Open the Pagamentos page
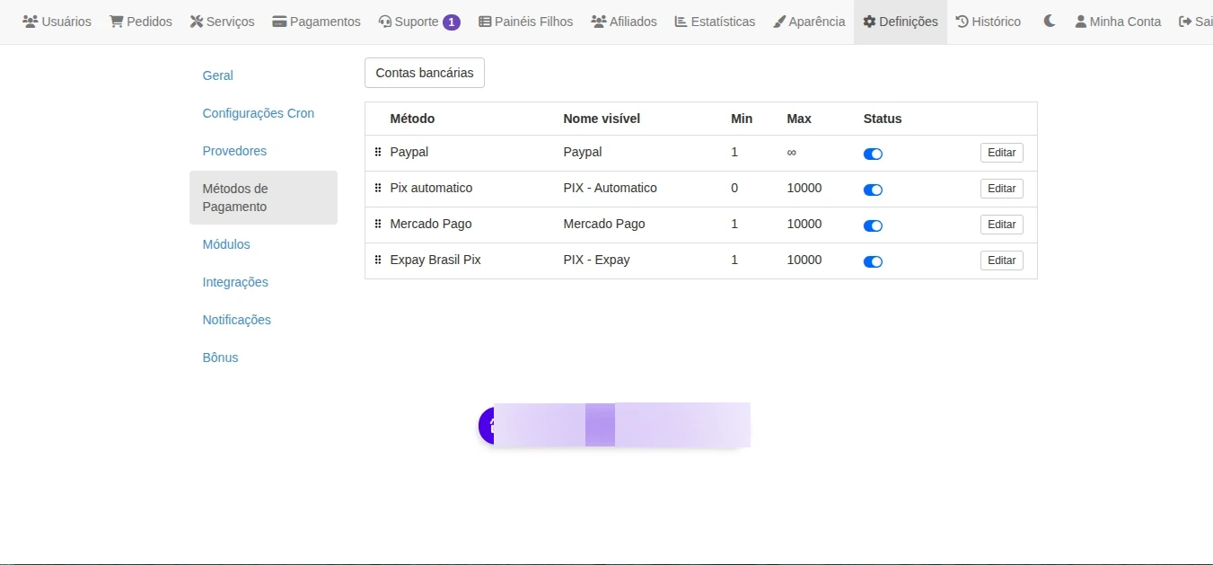 click(316, 22)
